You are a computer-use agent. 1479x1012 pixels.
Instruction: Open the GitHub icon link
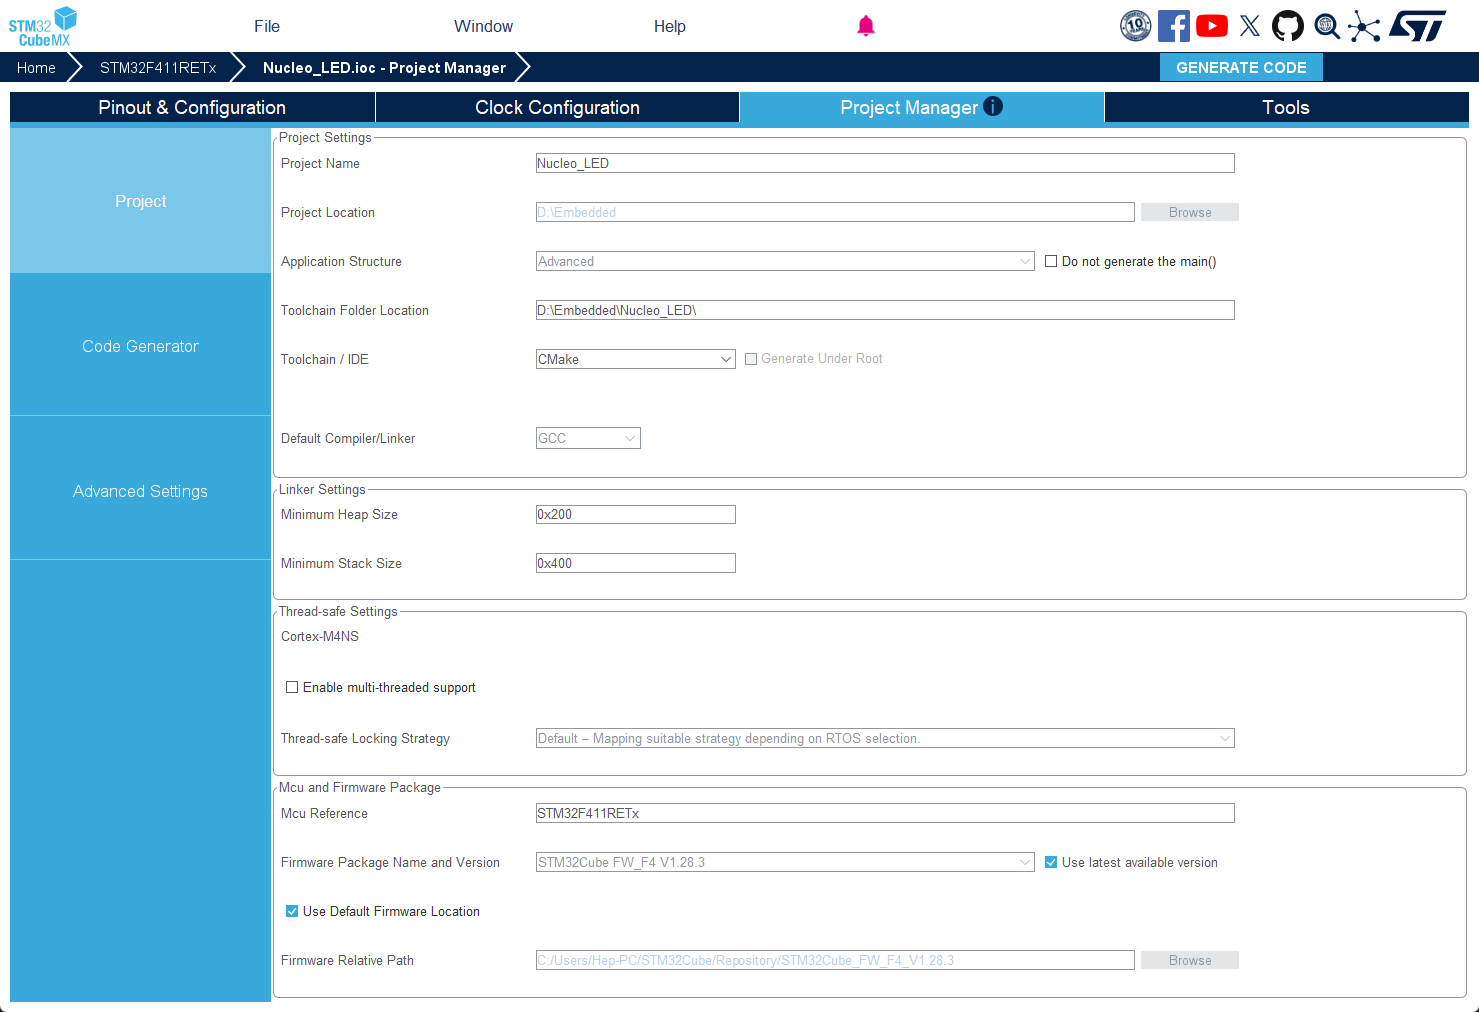(x=1288, y=26)
